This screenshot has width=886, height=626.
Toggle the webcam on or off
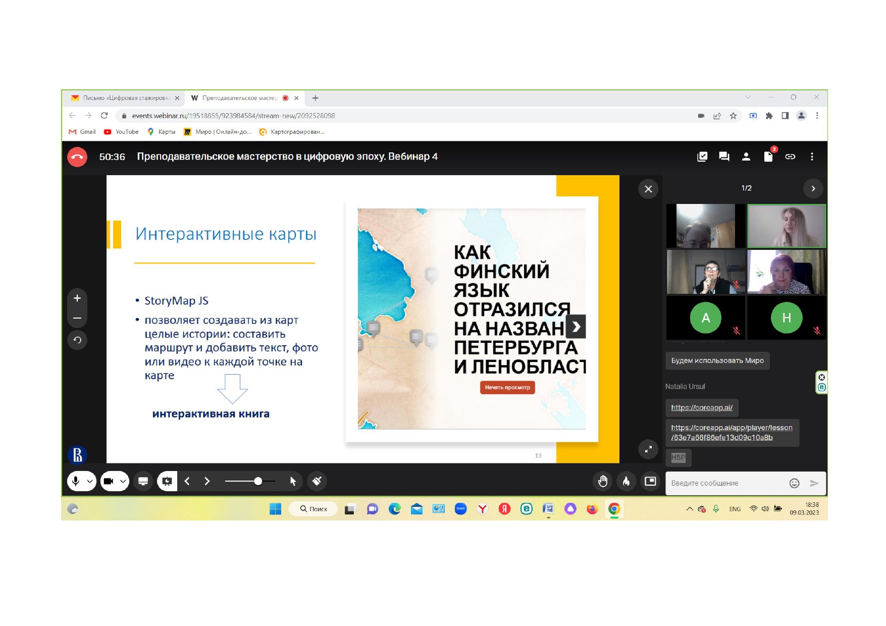point(109,481)
